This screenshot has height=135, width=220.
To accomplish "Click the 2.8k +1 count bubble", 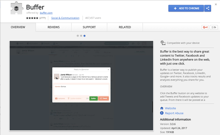I will 214,27.
